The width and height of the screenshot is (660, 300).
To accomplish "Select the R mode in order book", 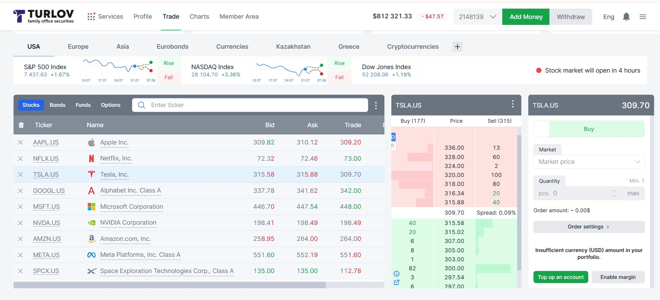I will pyautogui.click(x=393, y=146).
